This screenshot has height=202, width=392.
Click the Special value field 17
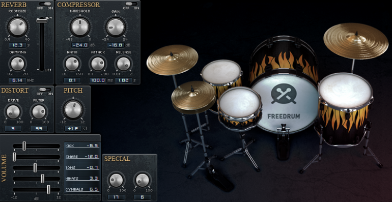(x=116, y=197)
